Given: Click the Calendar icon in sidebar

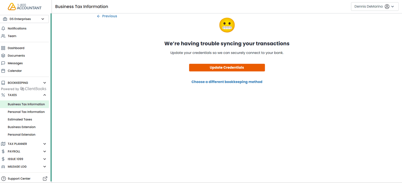Looking at the screenshot, I should click(x=3, y=71).
